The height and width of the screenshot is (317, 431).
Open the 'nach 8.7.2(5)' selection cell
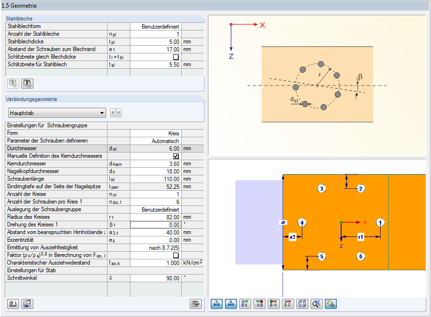(x=156, y=247)
